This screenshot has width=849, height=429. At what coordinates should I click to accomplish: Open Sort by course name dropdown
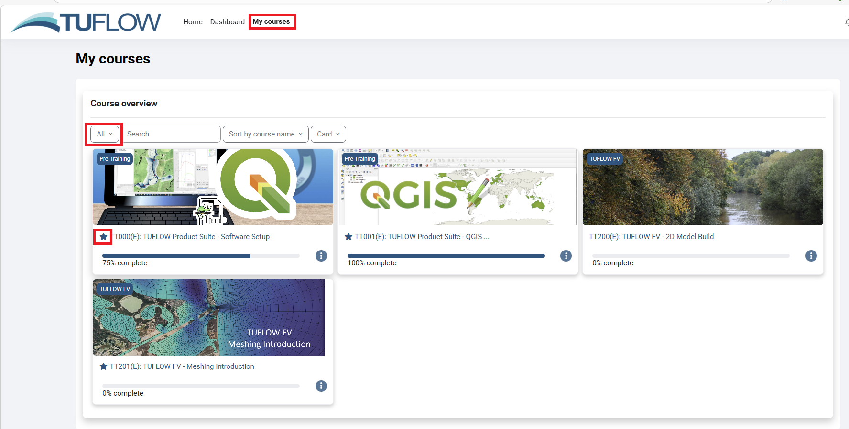[265, 134]
